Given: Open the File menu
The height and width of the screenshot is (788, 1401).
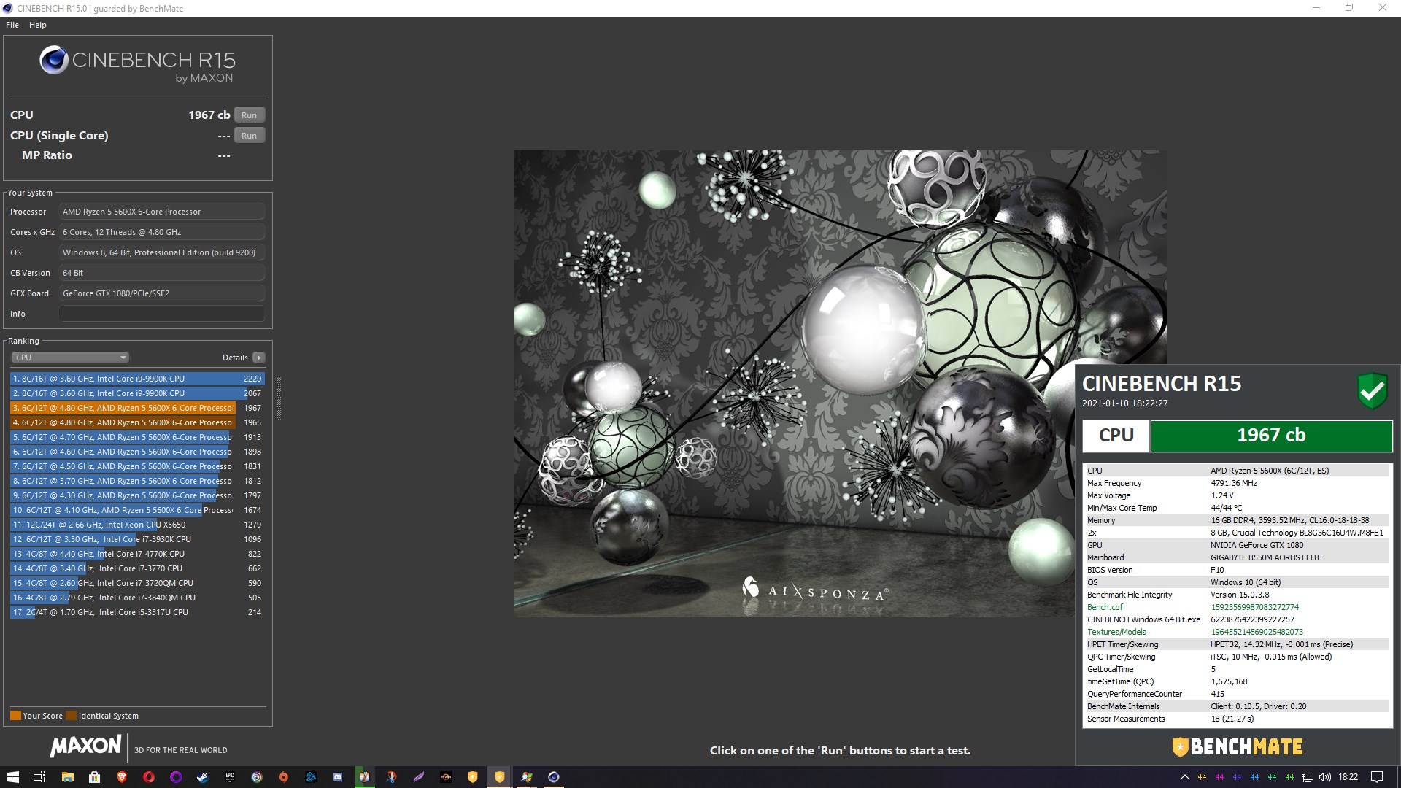Looking at the screenshot, I should 12,25.
